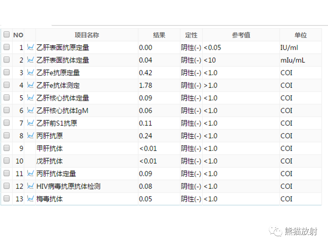Screen dimensions: 328x246
Task: Open trend chart icon for 乙肝前S1抗原
Action: click(30, 123)
